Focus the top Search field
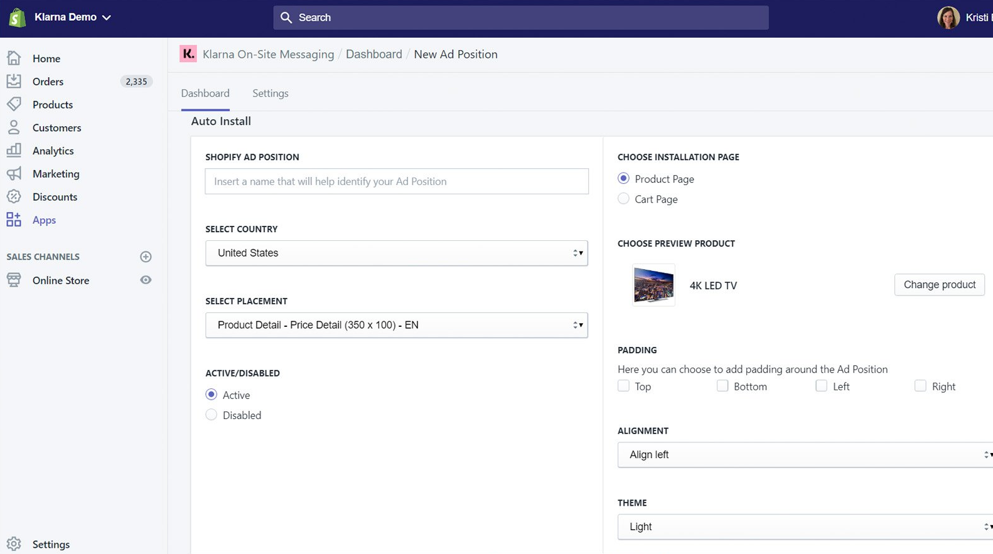This screenshot has width=993, height=554. pos(521,18)
